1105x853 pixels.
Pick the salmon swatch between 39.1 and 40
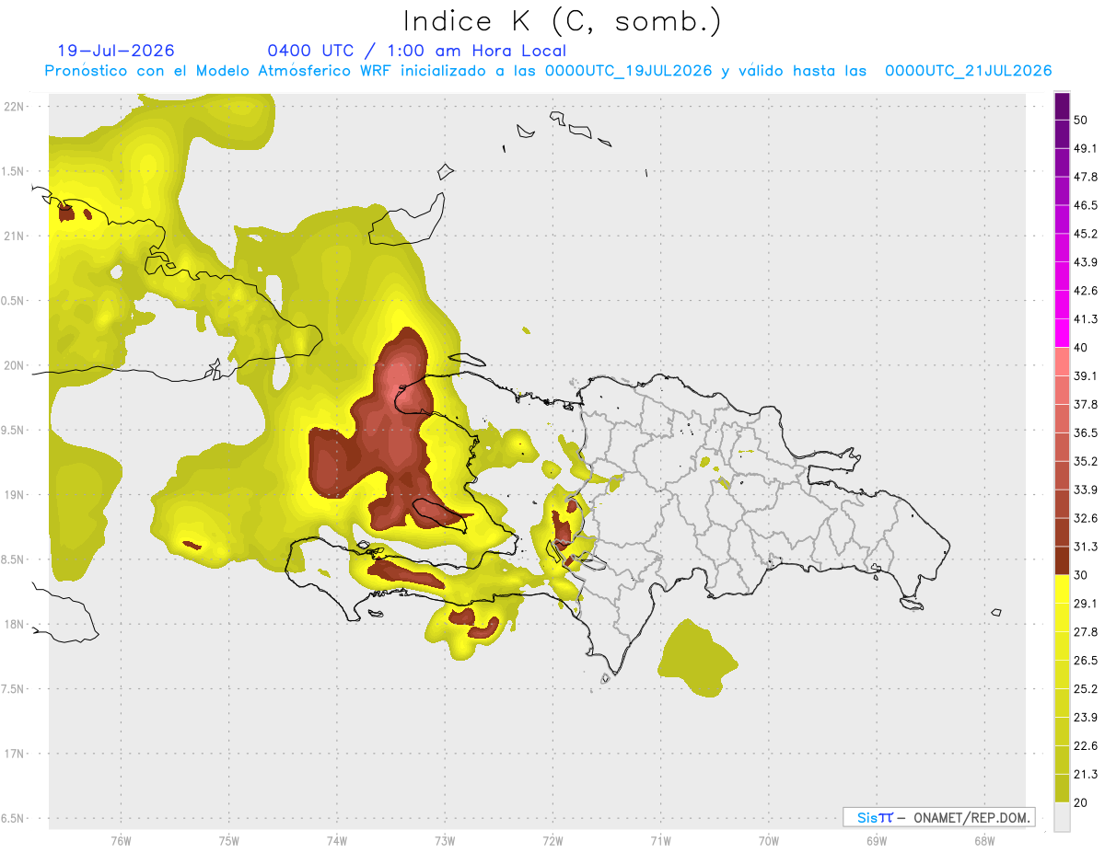pyautogui.click(x=1063, y=362)
